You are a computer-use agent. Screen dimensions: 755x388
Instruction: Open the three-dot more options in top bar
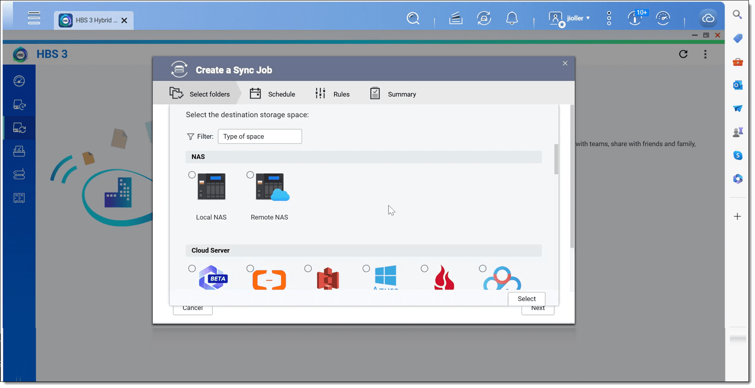tap(609, 18)
